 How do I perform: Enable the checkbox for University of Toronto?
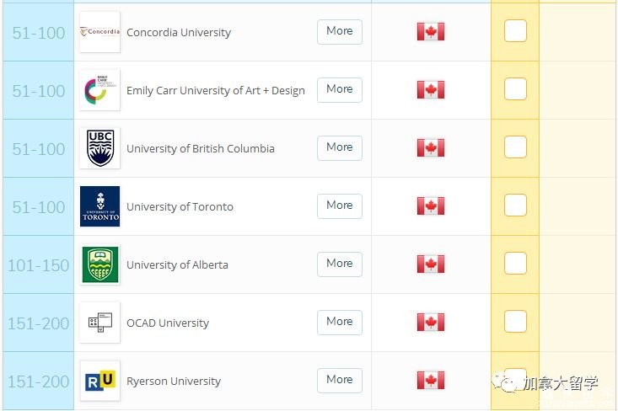pos(515,205)
